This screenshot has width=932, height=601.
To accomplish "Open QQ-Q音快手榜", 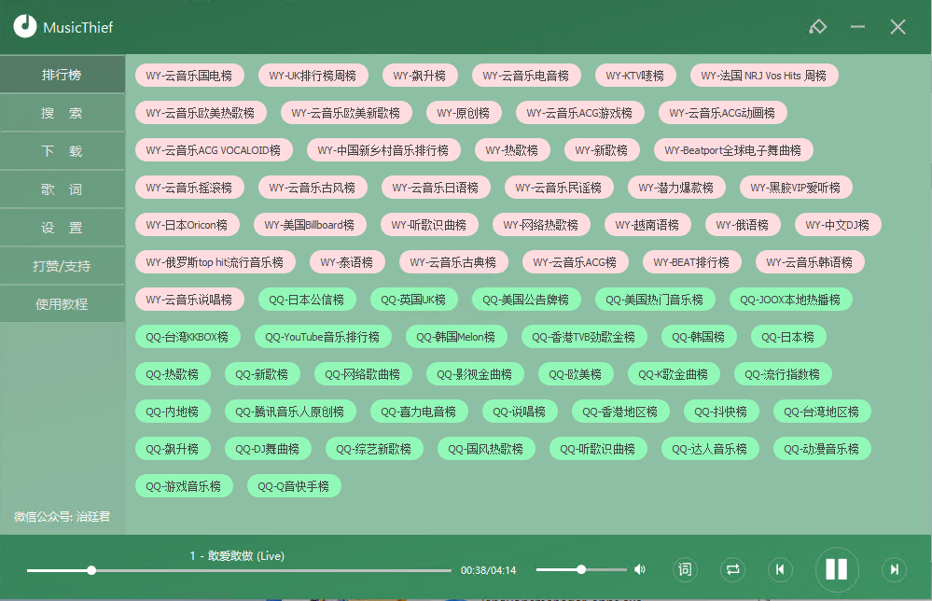I will point(294,486).
